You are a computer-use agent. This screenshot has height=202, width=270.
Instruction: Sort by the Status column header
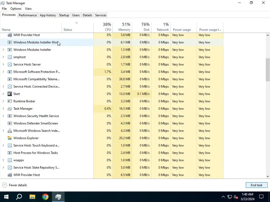pos(78,27)
